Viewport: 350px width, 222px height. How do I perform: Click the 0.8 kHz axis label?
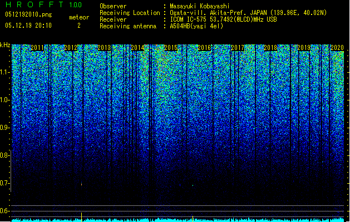pos(4,155)
